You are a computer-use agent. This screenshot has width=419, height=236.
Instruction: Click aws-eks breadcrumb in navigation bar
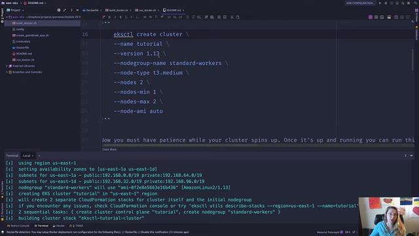(x=10, y=3)
